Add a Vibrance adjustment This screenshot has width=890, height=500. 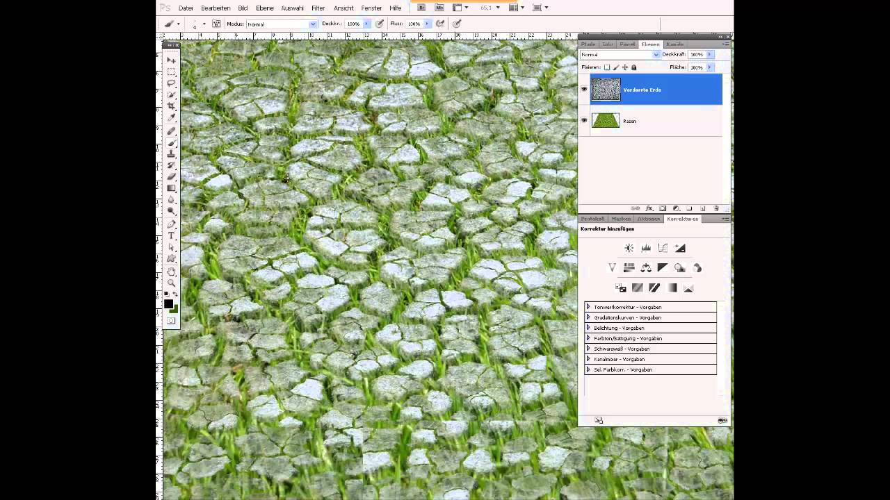(612, 267)
